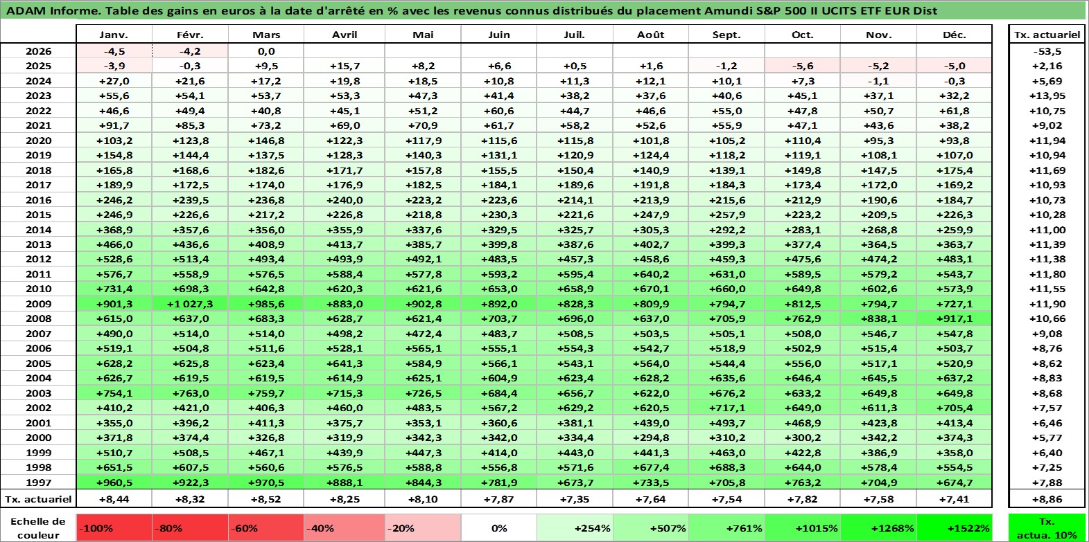
Task: Select the Avril column header
Action: 345,35
